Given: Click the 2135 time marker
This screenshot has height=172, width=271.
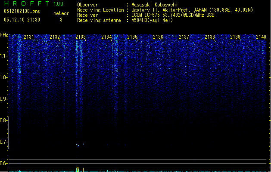Looking at the screenshot, I should pyautogui.click(x=132, y=37).
